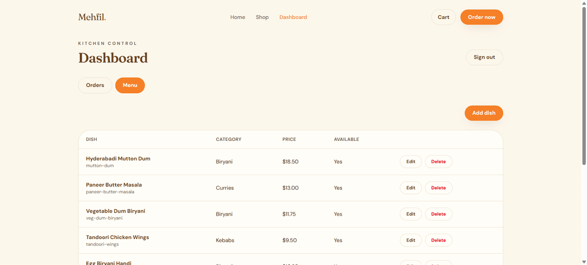Screen dimensions: 587x265
Task: Click the $9.50 price cell
Action: click(x=289, y=240)
